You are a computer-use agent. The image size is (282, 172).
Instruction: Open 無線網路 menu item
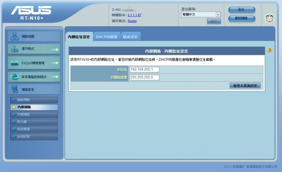[x=34, y=100]
